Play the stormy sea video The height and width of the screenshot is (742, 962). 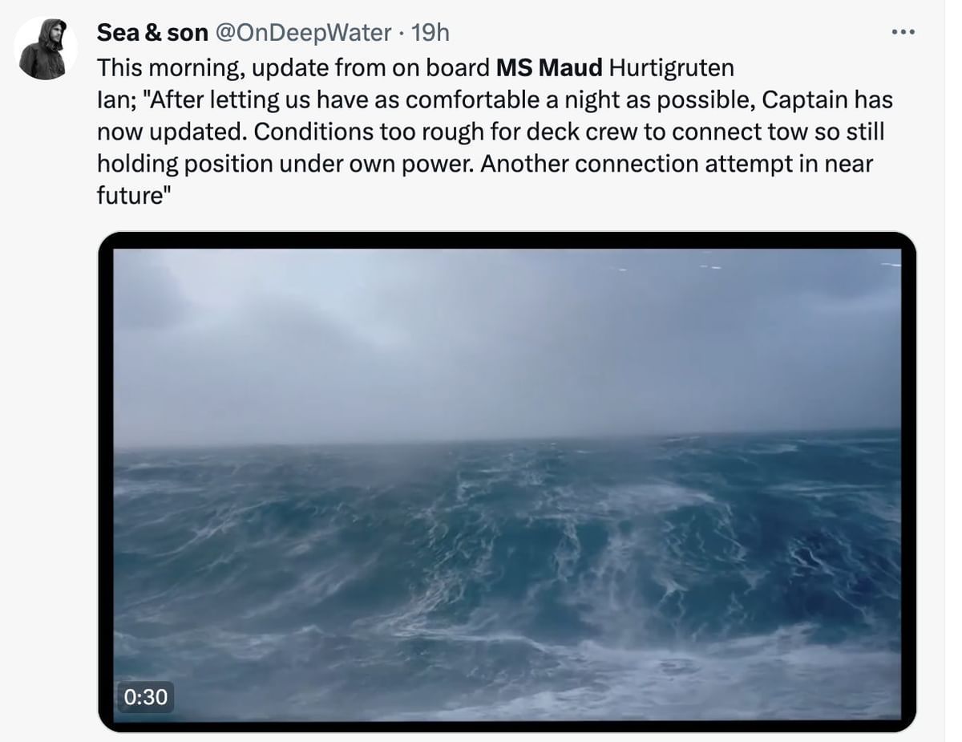pos(507,481)
